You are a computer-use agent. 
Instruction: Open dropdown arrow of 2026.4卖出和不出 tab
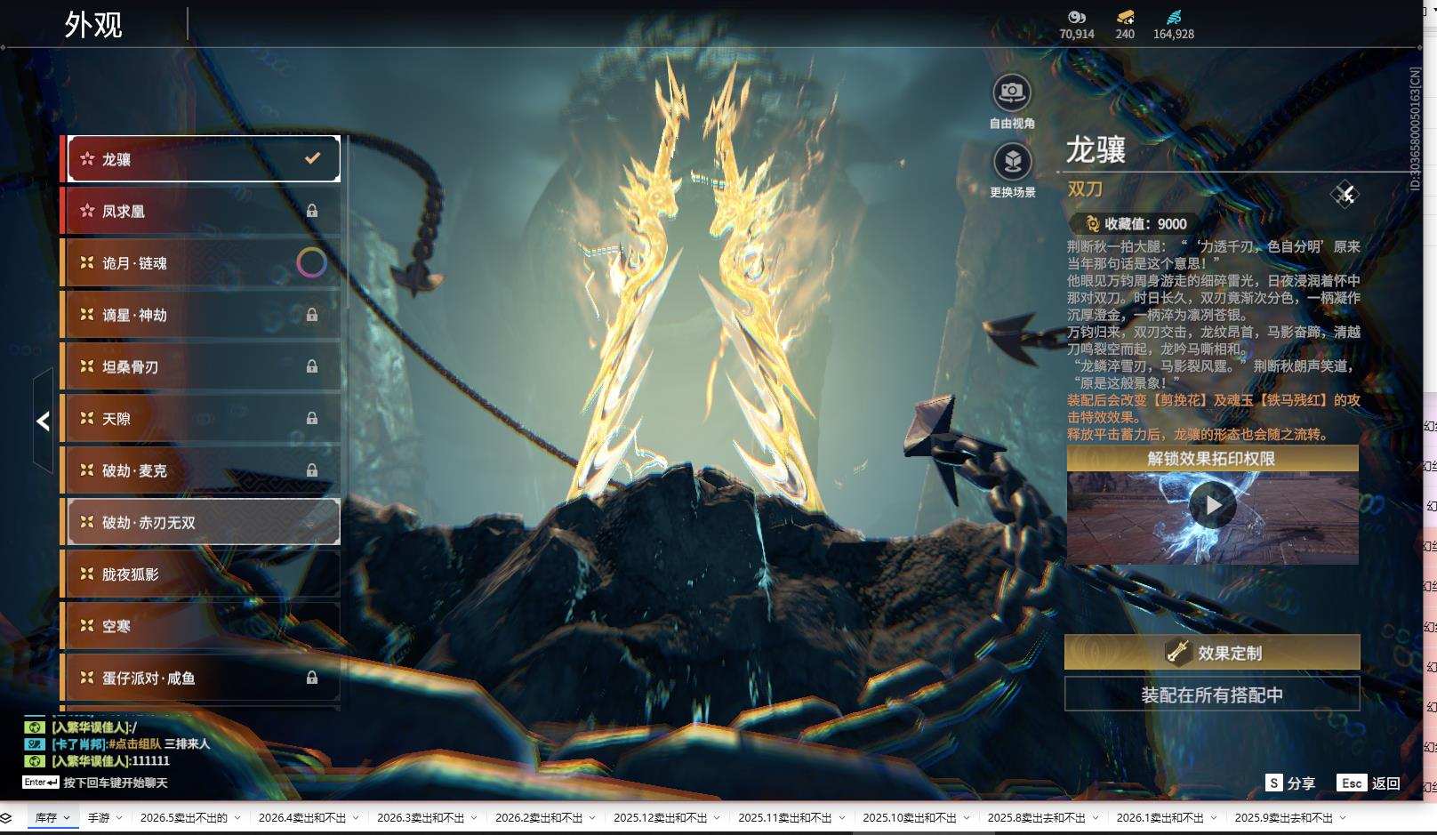tap(356, 818)
